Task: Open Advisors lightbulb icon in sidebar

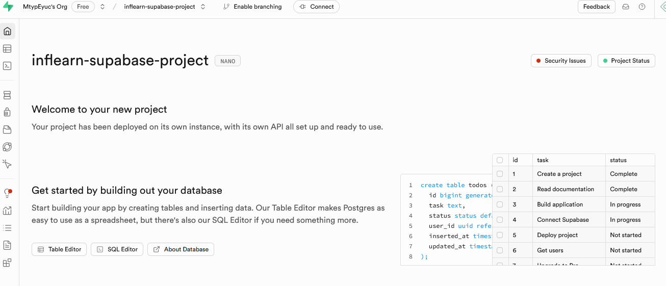Action: click(x=7, y=193)
